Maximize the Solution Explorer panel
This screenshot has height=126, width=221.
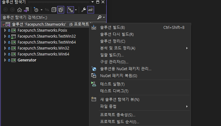click(98, 2)
